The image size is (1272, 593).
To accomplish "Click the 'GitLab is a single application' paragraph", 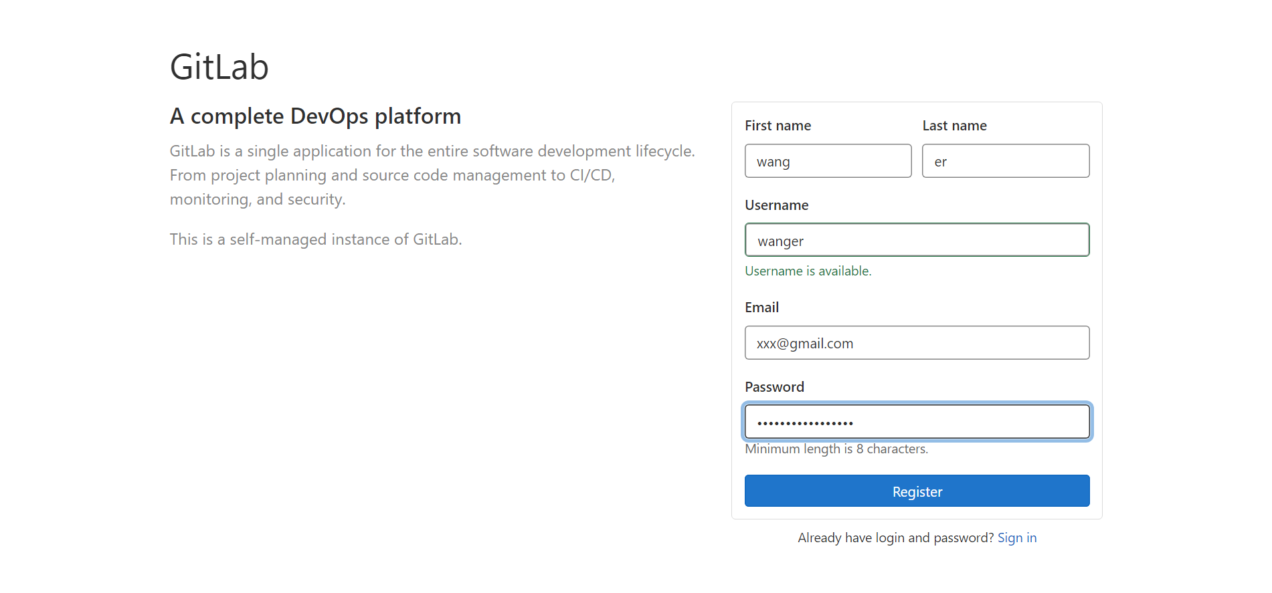I will pyautogui.click(x=432, y=175).
